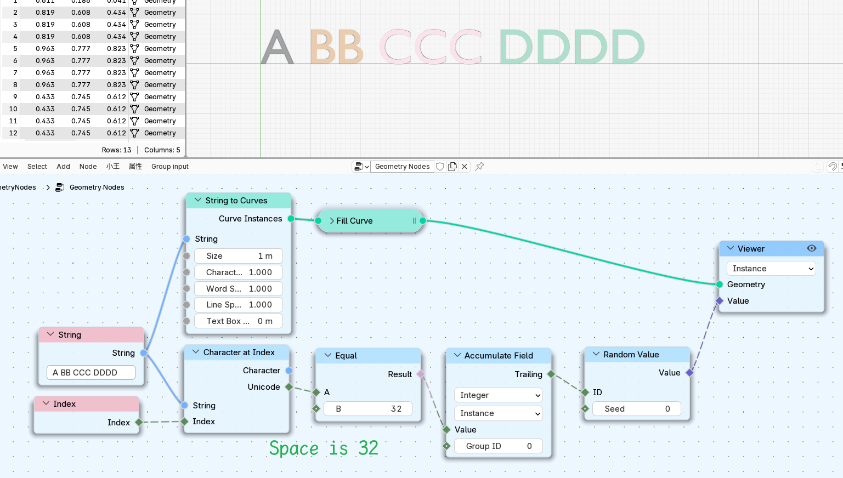Click the parent node tree arrow icon

pyautogui.click(x=818, y=167)
